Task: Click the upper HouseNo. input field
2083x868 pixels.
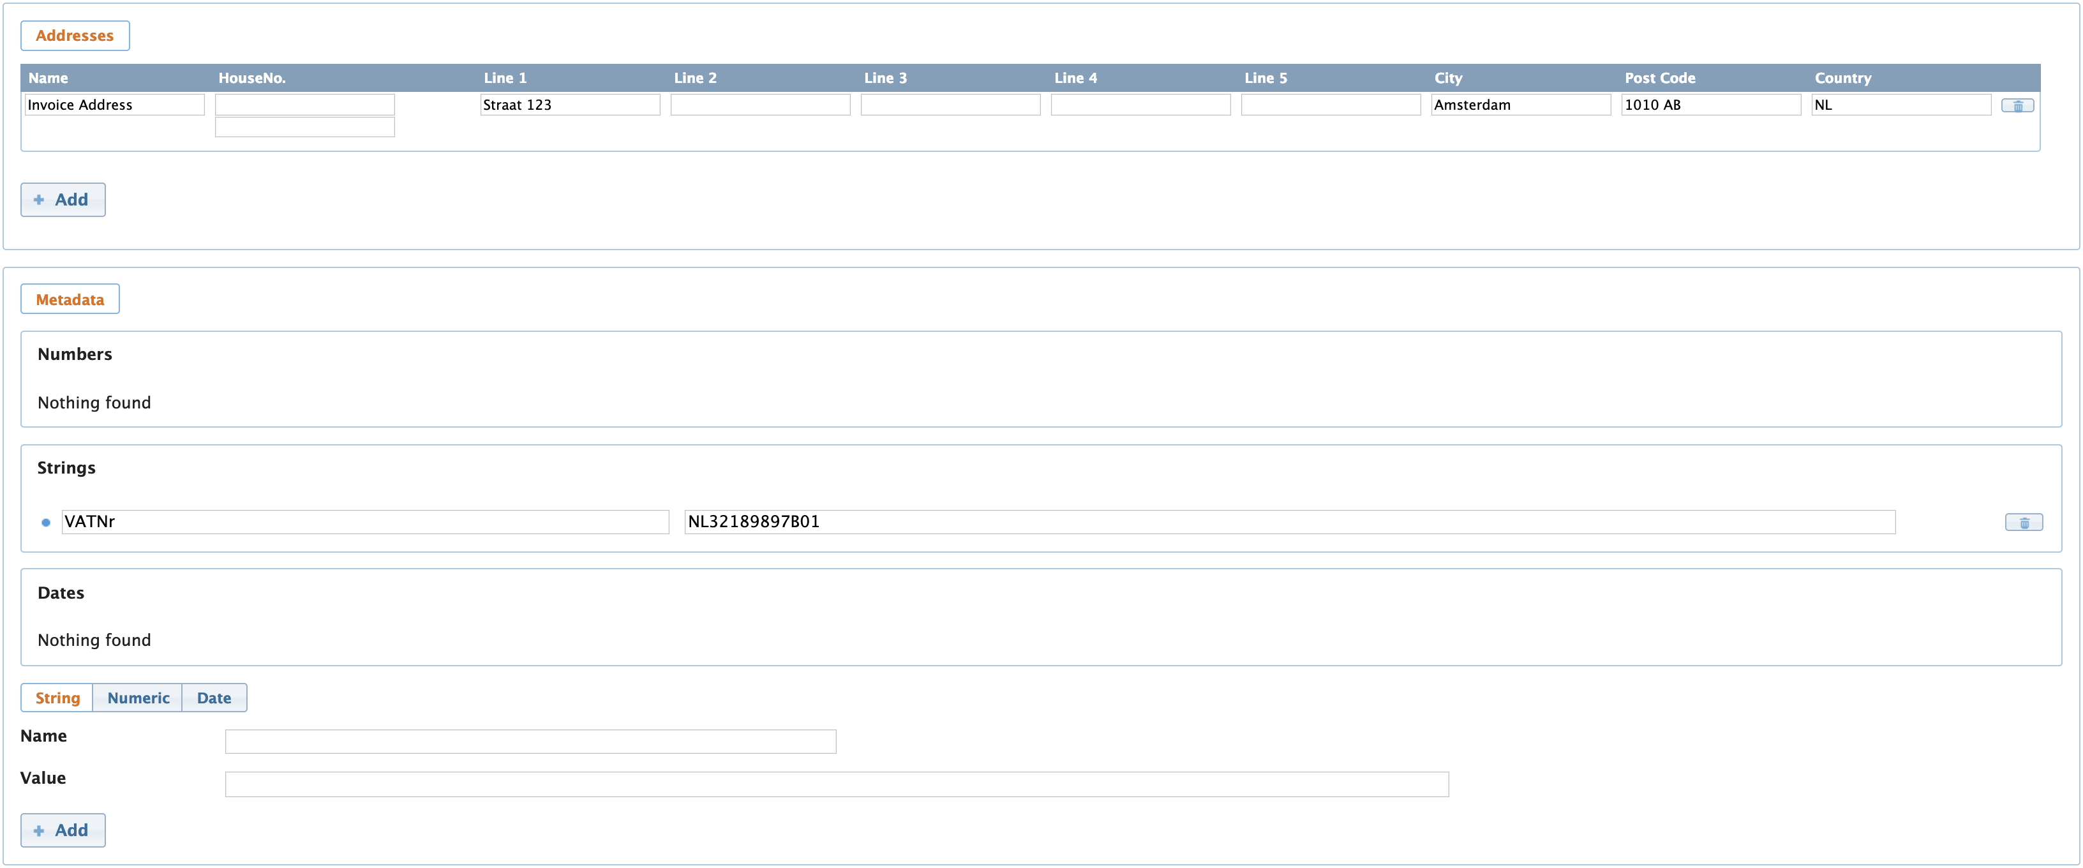Action: 304,105
